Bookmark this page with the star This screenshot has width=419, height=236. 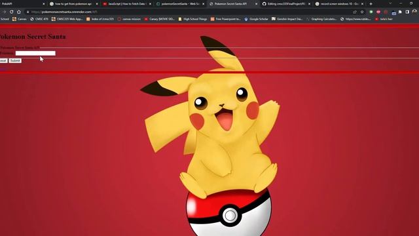pyautogui.click(x=362, y=12)
